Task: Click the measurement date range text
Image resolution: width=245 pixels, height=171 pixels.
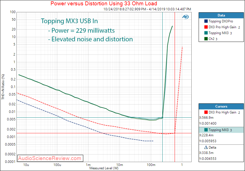Action: [x=147, y=9]
